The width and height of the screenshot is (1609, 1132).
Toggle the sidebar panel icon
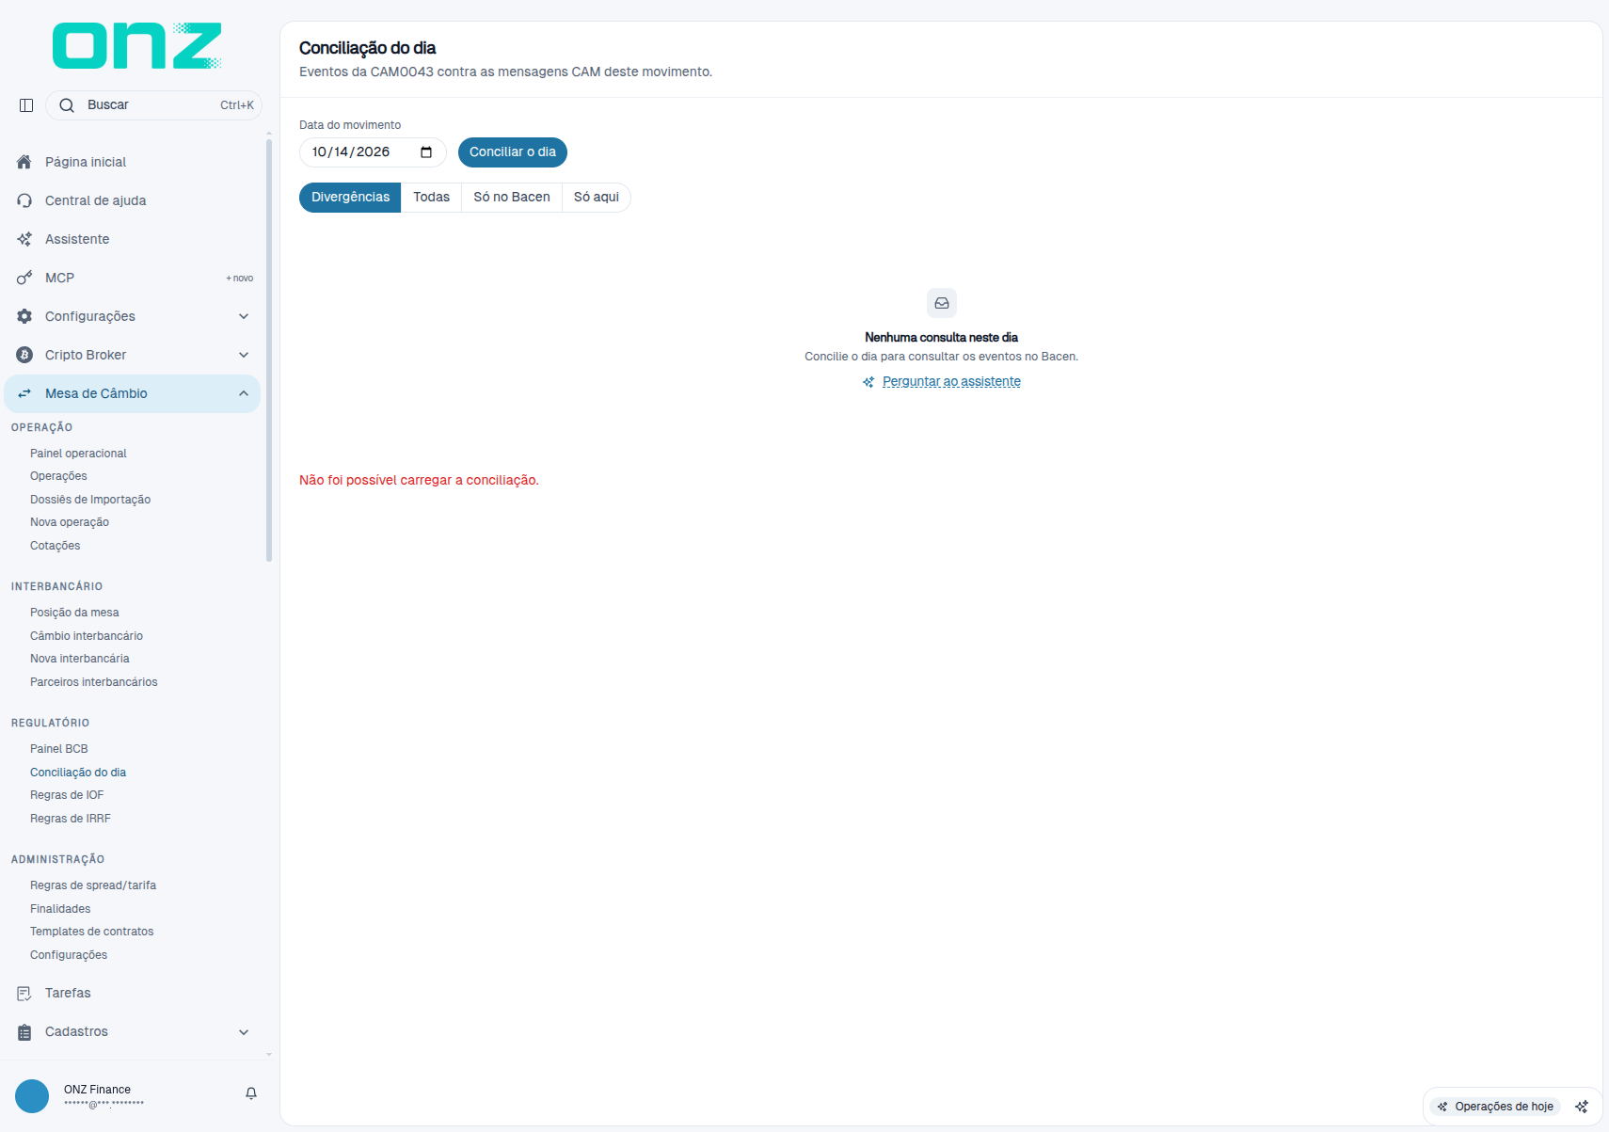pos(26,105)
